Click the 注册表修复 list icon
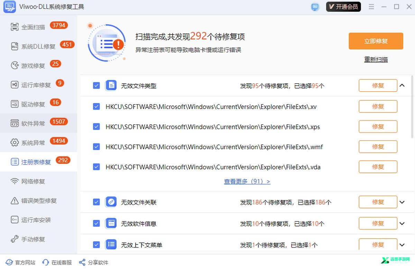This screenshot has width=415, height=269. 15,162
